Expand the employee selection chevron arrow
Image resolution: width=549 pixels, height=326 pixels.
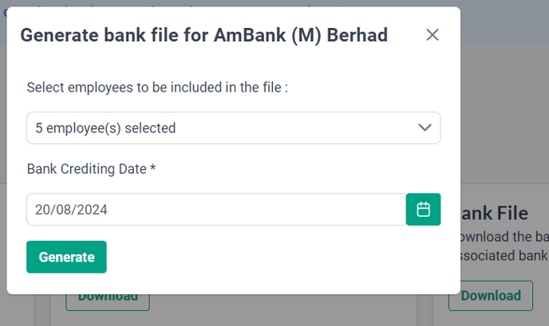coord(425,128)
